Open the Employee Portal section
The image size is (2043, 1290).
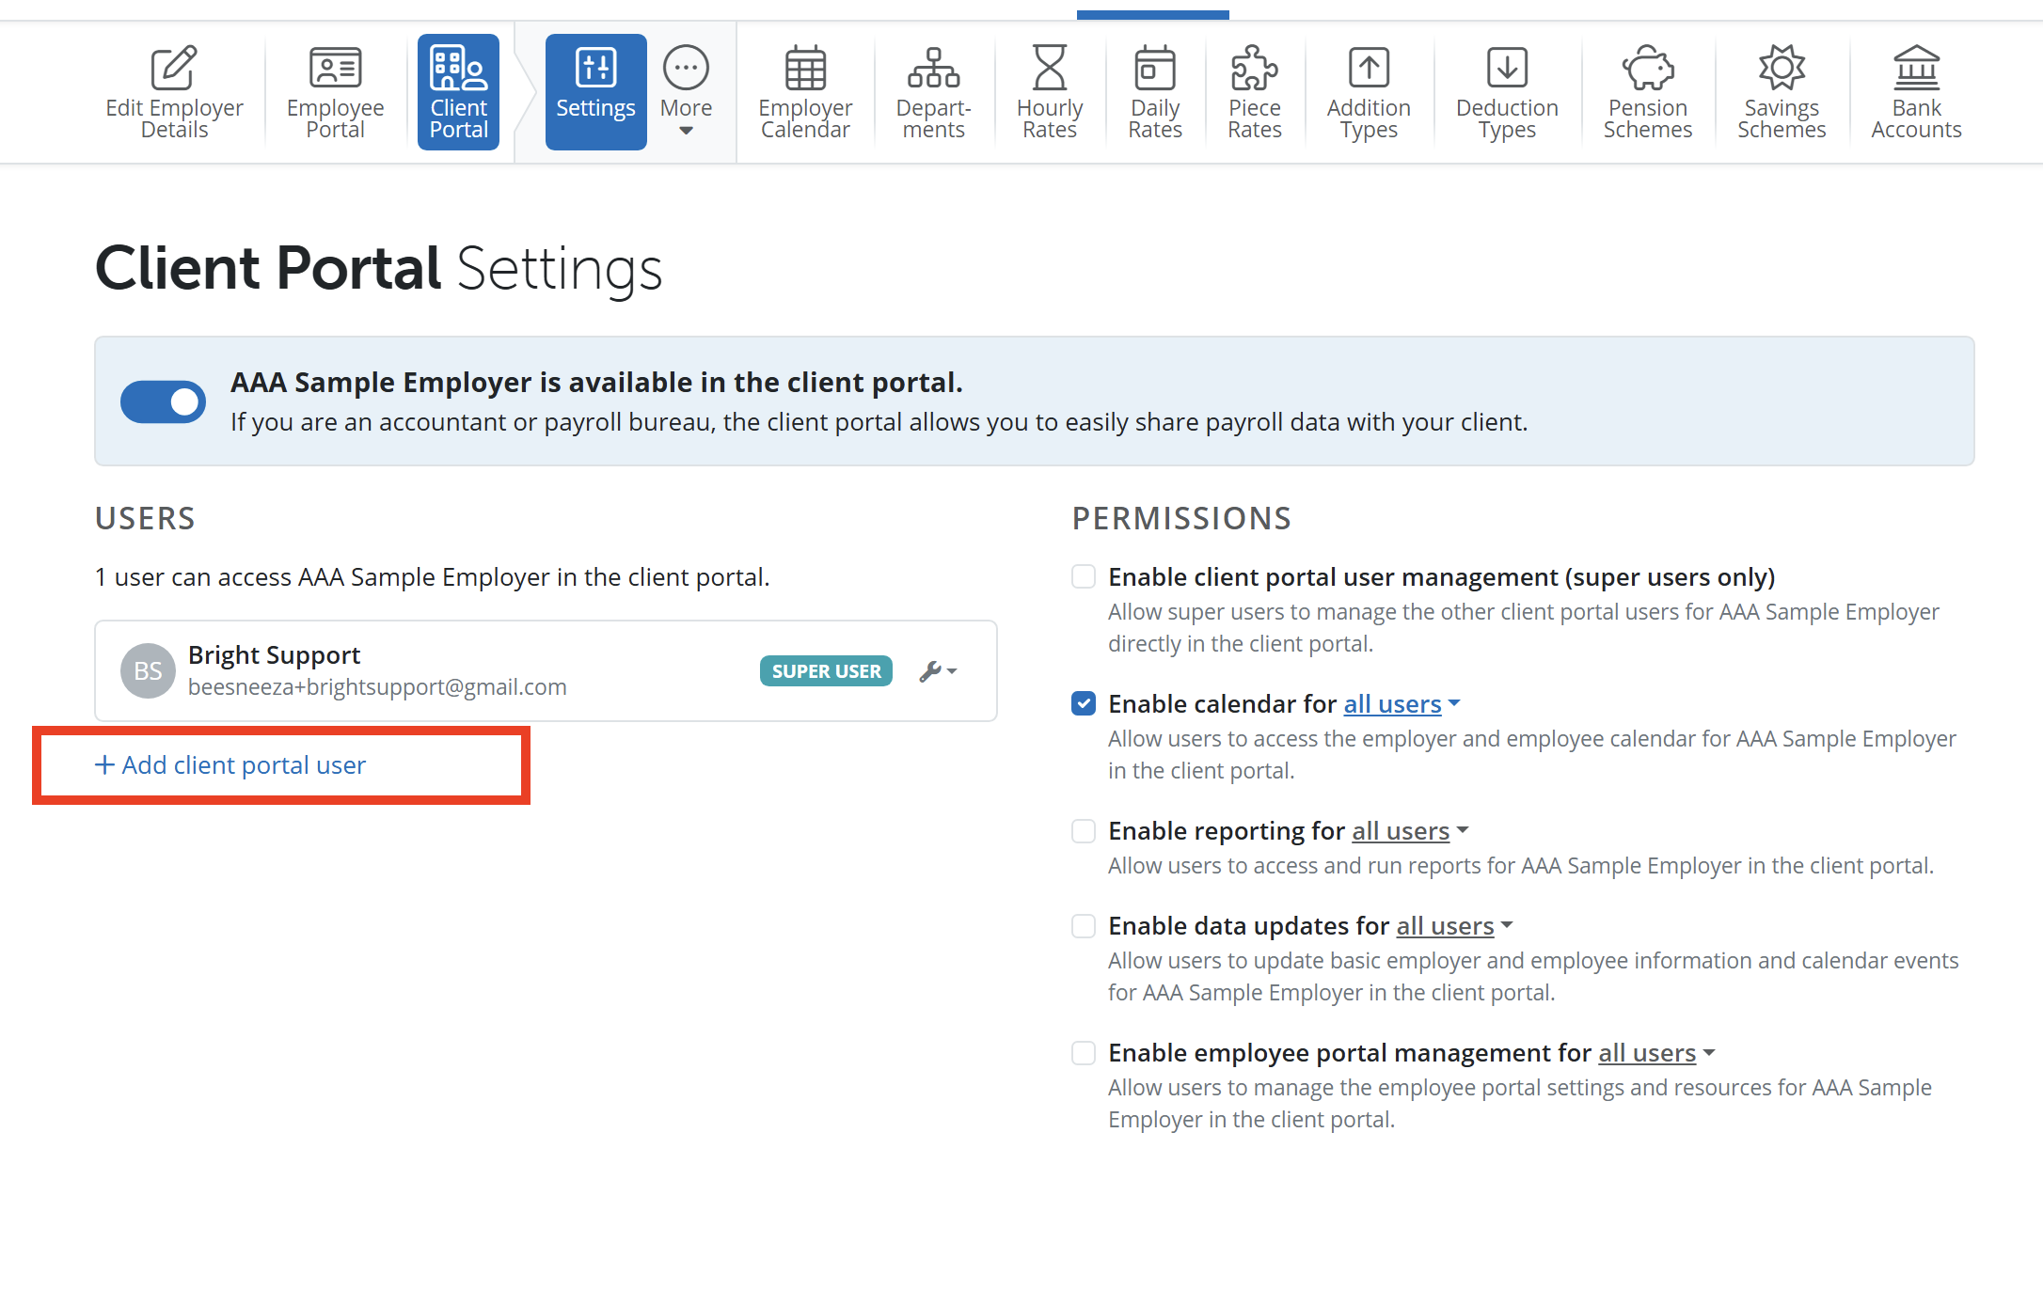pyautogui.click(x=335, y=92)
